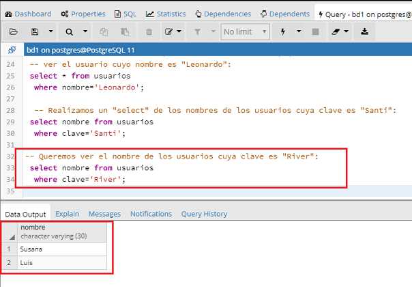412x287 pixels.
Task: Open the SQL tab
Action: 126,14
